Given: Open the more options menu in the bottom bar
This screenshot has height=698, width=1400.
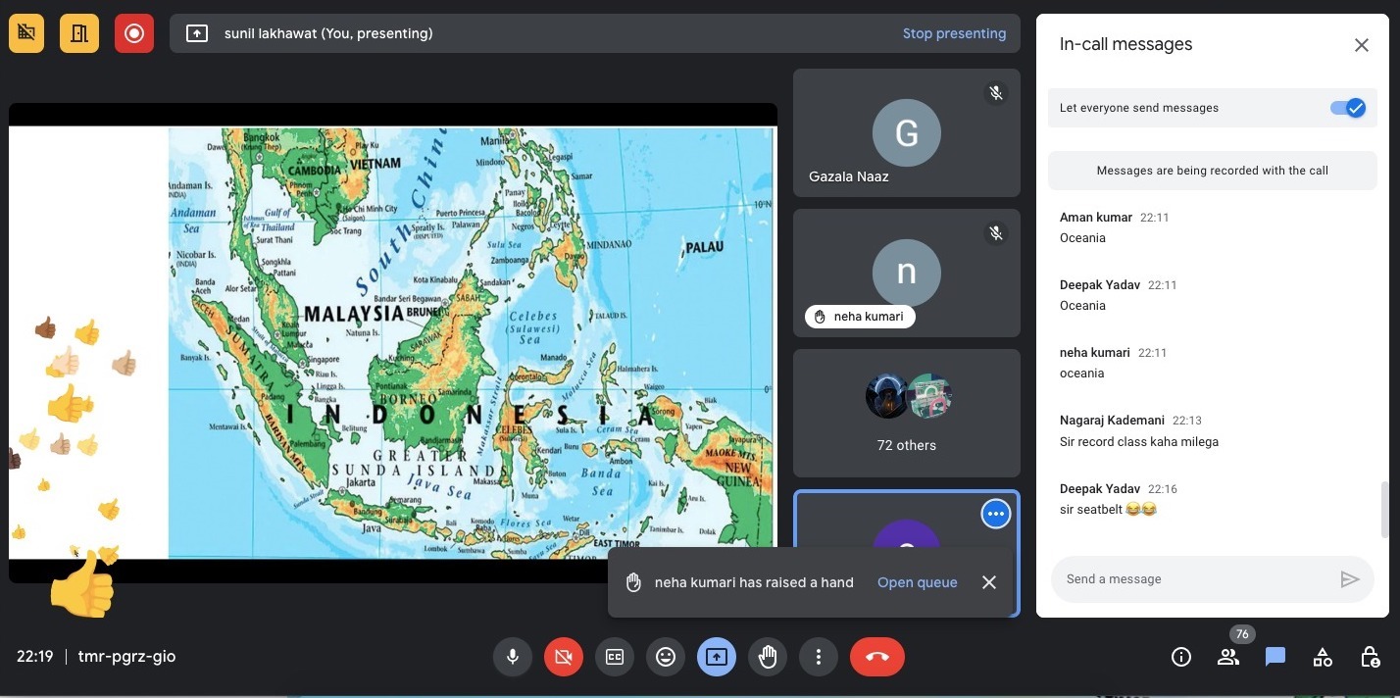Looking at the screenshot, I should click(819, 657).
